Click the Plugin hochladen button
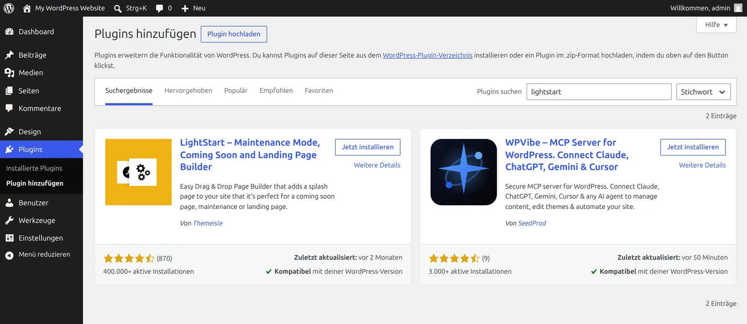Image resolution: width=747 pixels, height=324 pixels. click(x=234, y=34)
